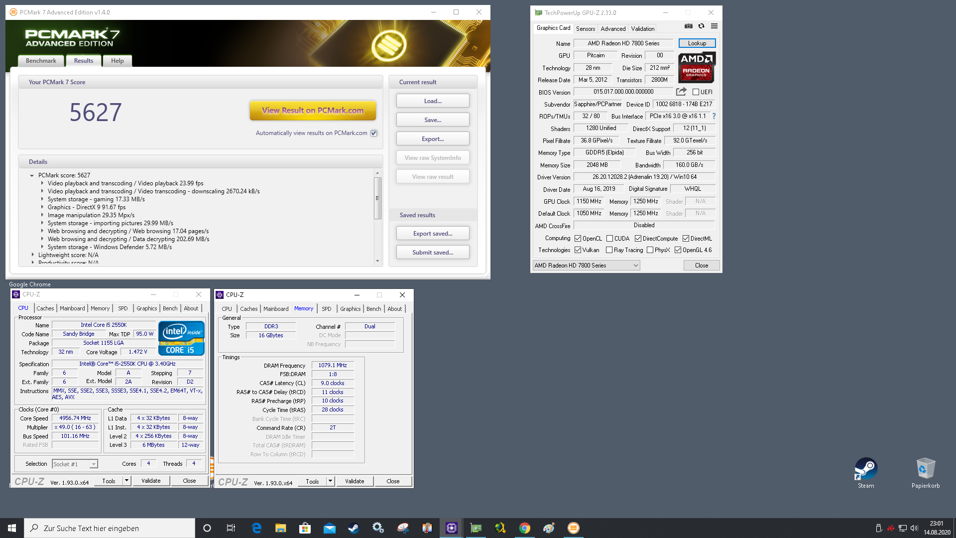
Task: Open the Socket #1 selection dropdown in CPU-Z
Action: pyautogui.click(x=75, y=464)
